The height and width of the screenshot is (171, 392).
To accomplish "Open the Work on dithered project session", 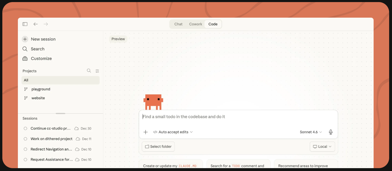I will (52, 139).
